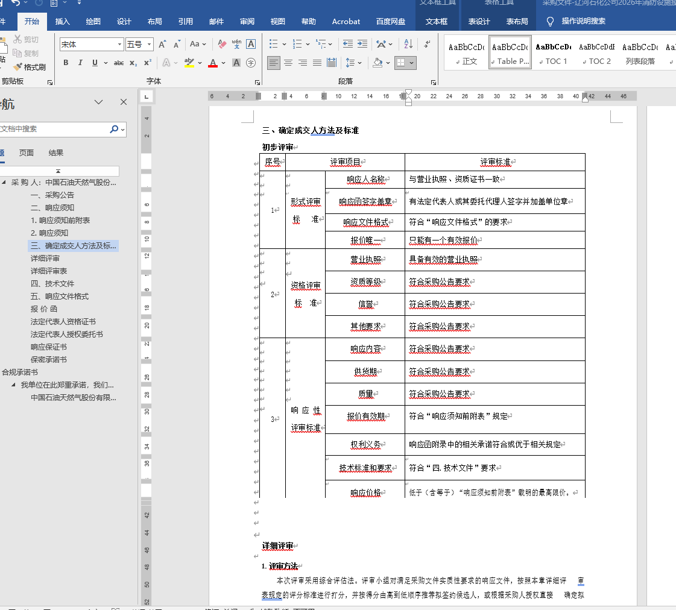Open the 引用 ribbon tab

(x=186, y=22)
